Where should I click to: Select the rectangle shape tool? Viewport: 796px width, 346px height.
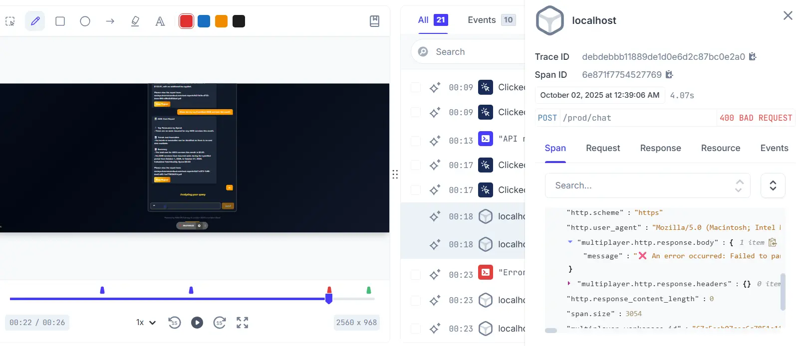pos(60,21)
